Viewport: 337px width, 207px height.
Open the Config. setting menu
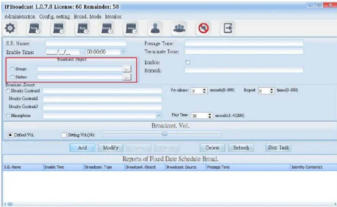click(55, 16)
